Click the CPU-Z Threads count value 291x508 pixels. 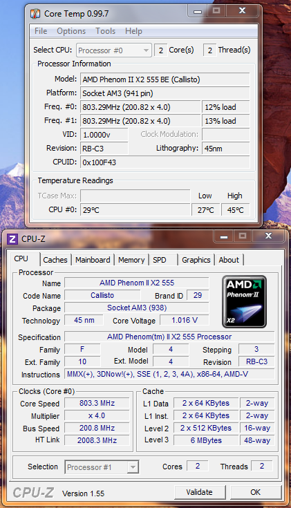(x=262, y=466)
